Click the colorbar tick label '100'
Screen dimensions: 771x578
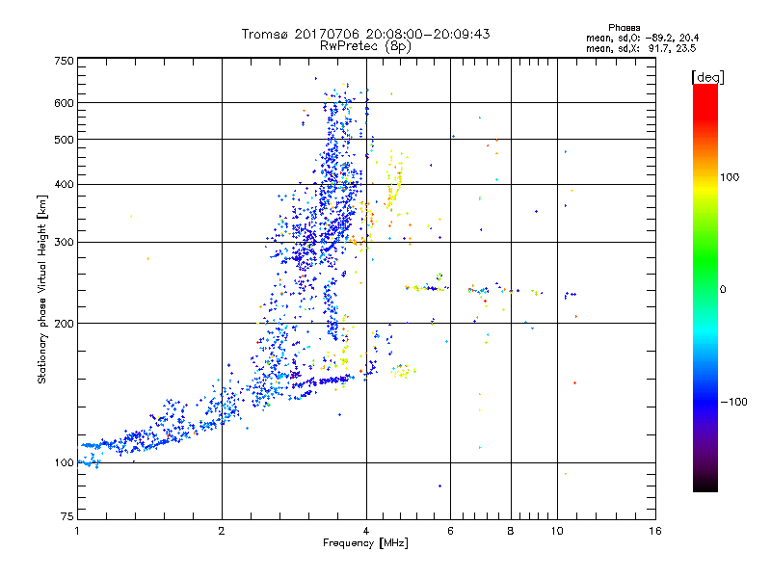[730, 177]
